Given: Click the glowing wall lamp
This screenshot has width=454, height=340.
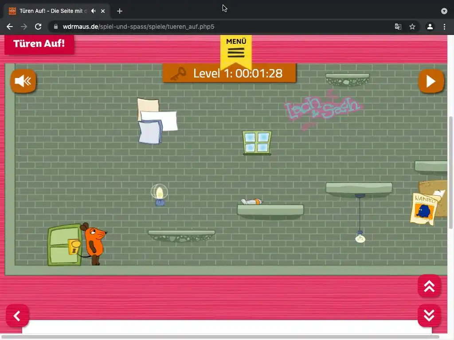Looking at the screenshot, I should (159, 195).
